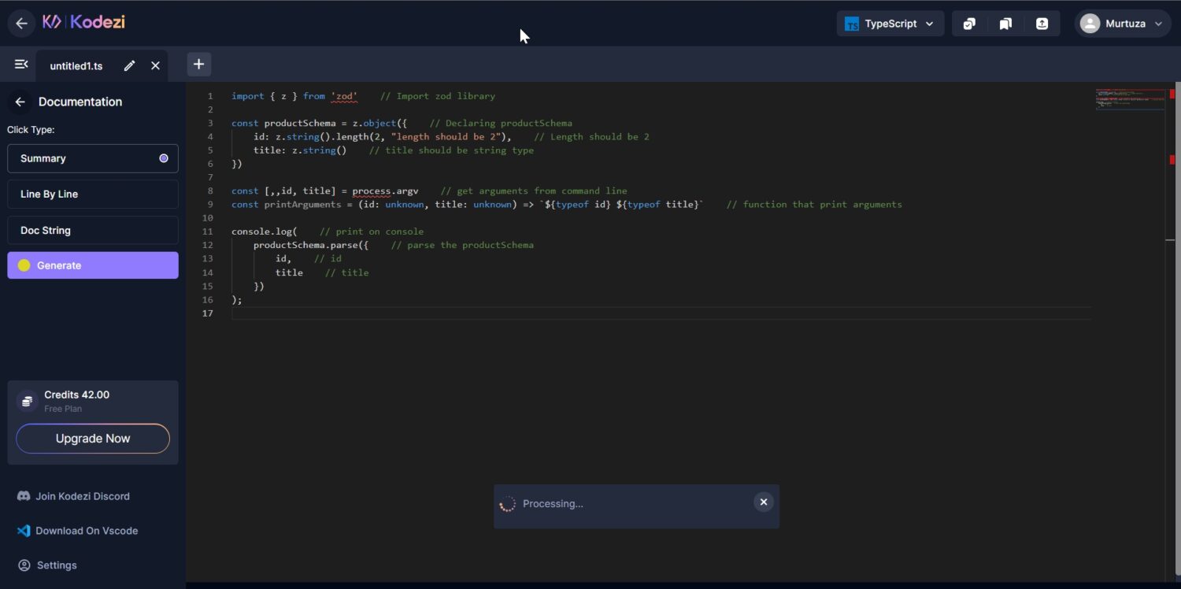
Task: Click the Discord icon
Action: (24, 496)
